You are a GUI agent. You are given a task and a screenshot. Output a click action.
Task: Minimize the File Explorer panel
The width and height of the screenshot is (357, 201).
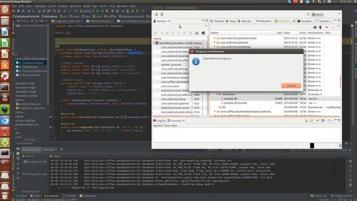coord(335,21)
